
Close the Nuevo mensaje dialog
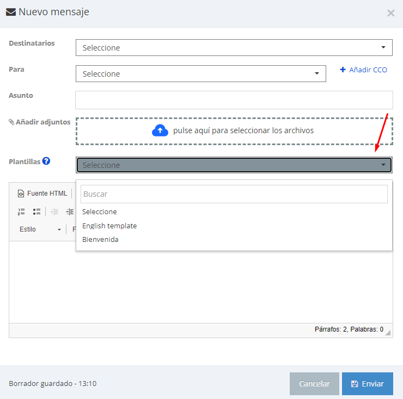(x=390, y=13)
